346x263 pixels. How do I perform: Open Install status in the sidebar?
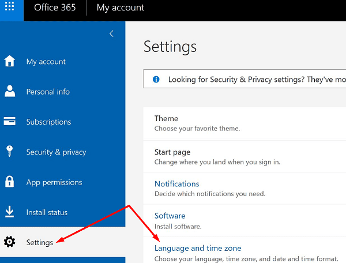[x=47, y=212]
